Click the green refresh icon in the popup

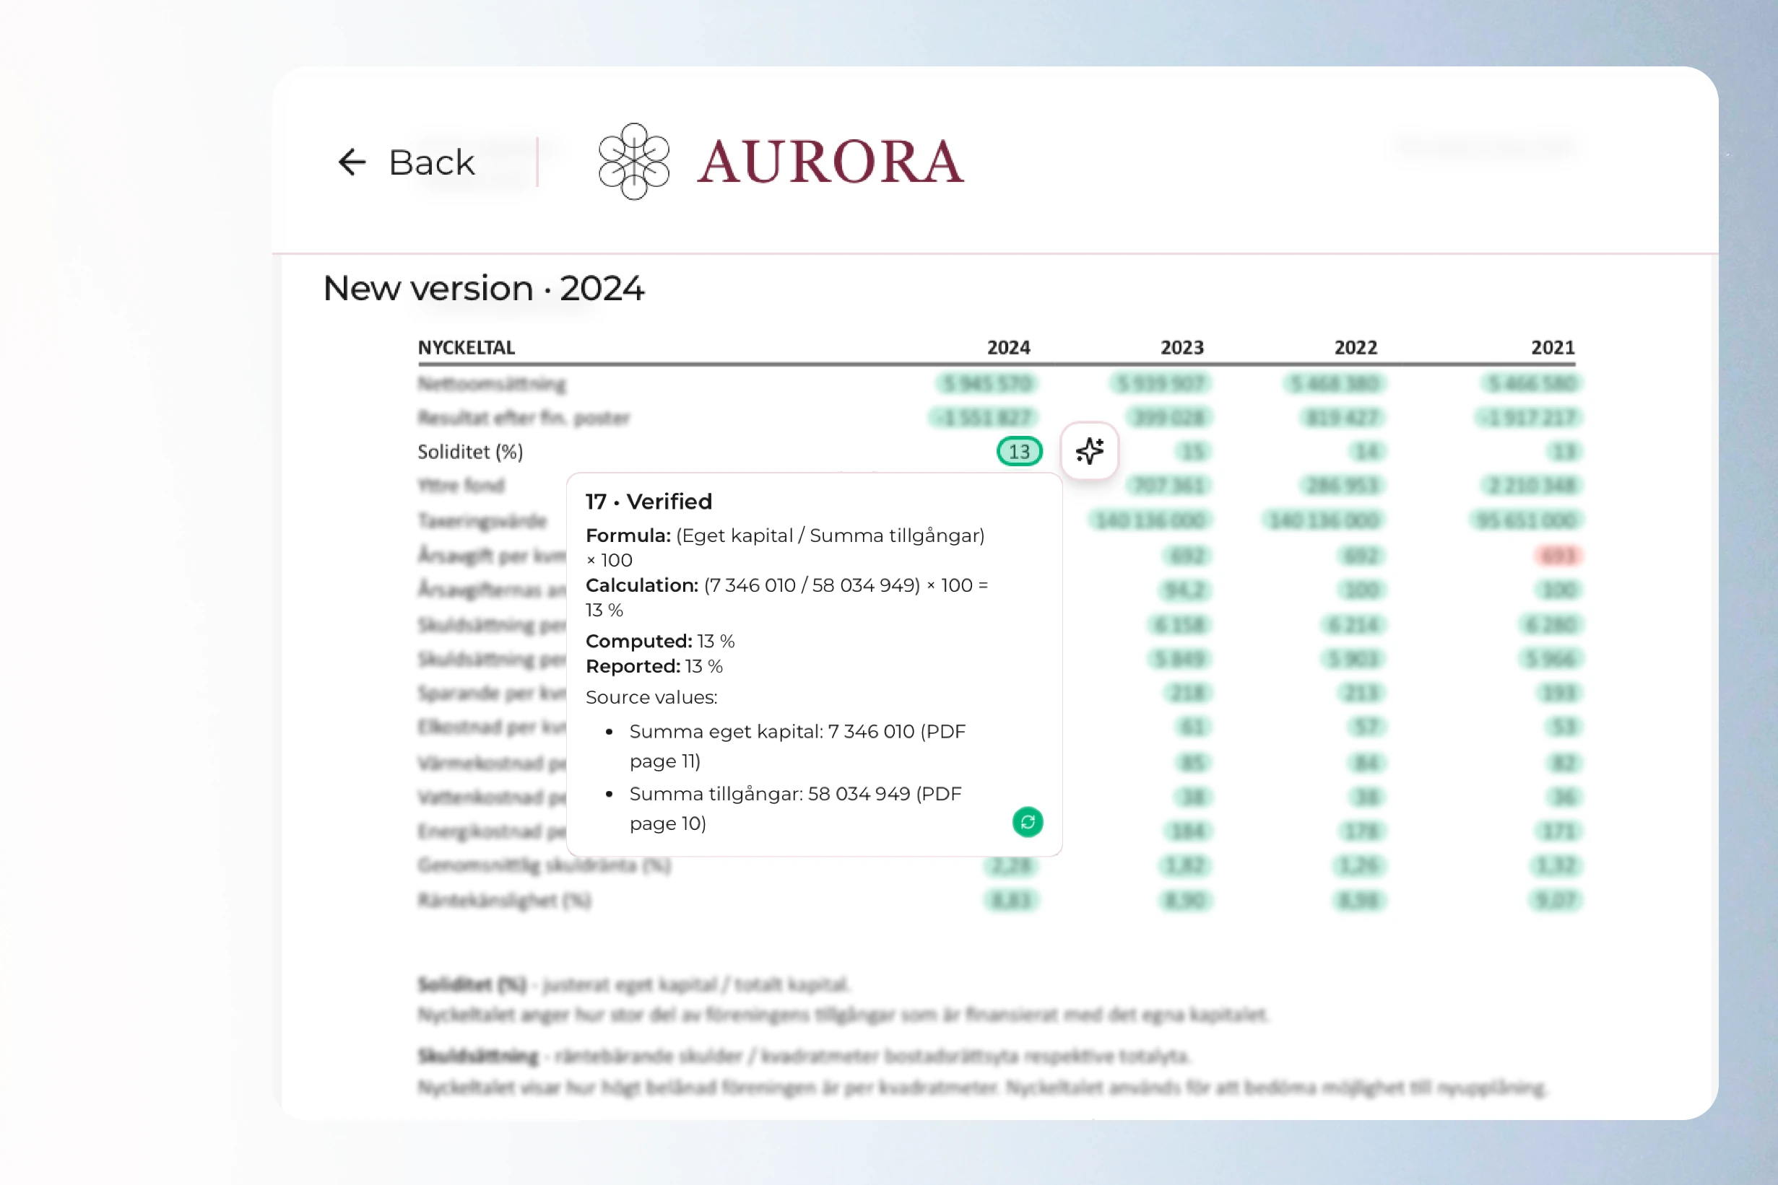click(x=1028, y=822)
